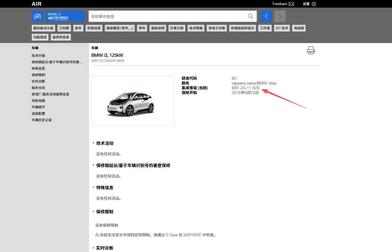Open the 零件 tab
The image size is (392, 252).
[142, 28]
